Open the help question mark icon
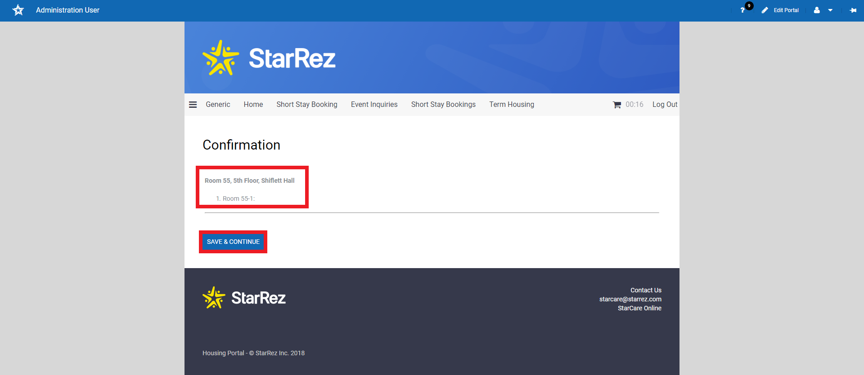 tap(742, 10)
